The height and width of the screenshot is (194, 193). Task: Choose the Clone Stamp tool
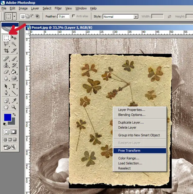pyautogui.click(x=6, y=65)
